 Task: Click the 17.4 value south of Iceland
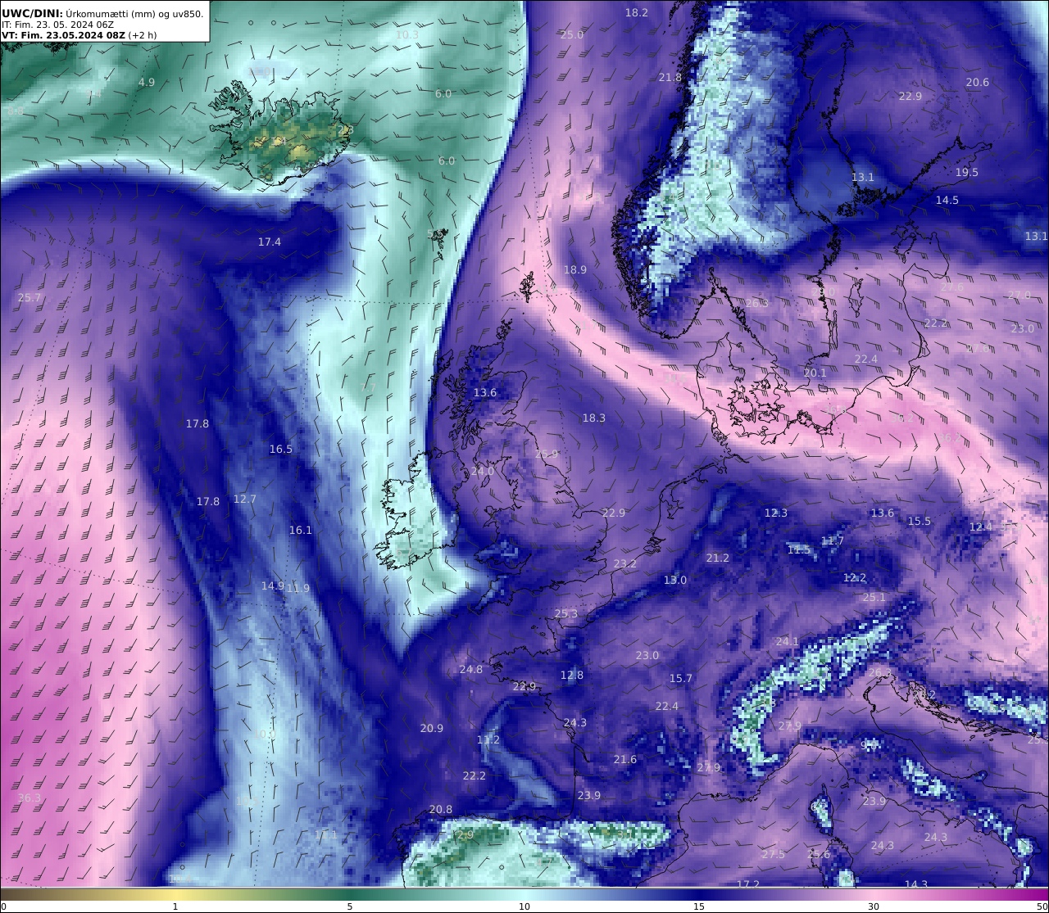coord(270,242)
